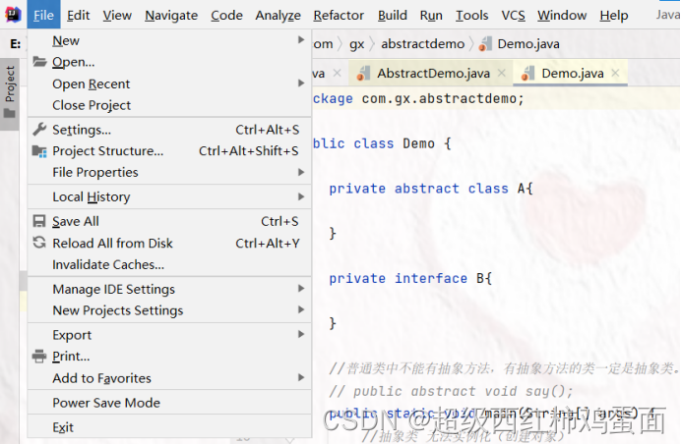
Task: Open the Window menu
Action: pyautogui.click(x=562, y=15)
